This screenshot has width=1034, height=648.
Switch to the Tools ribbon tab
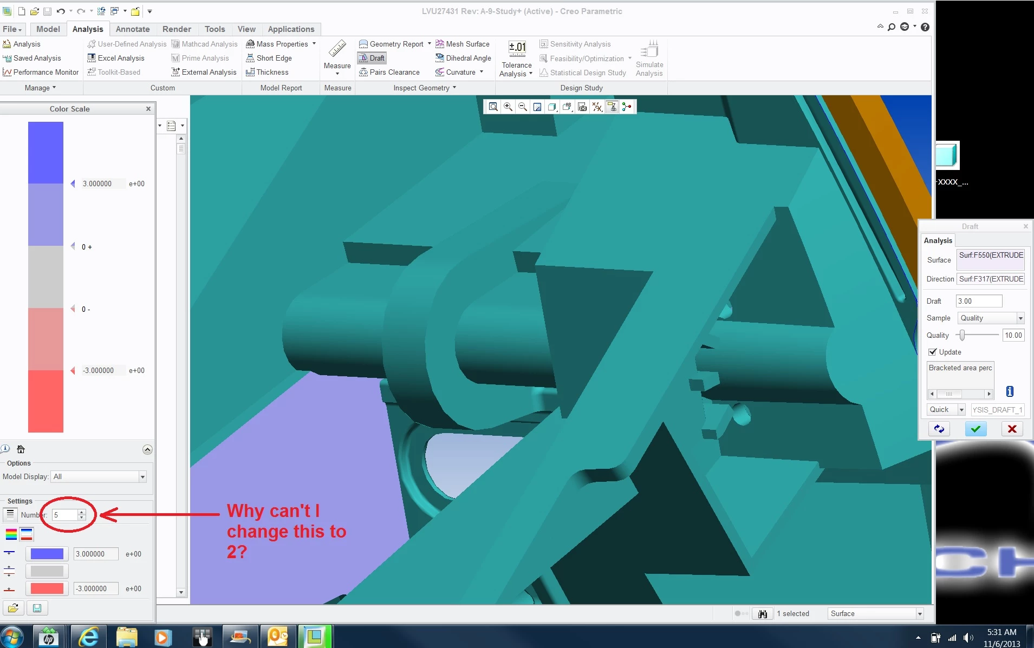(214, 29)
